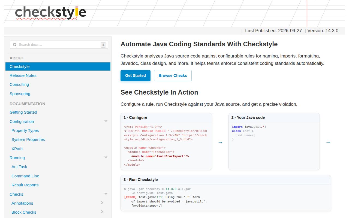Open Result Reports page

pos(25,185)
